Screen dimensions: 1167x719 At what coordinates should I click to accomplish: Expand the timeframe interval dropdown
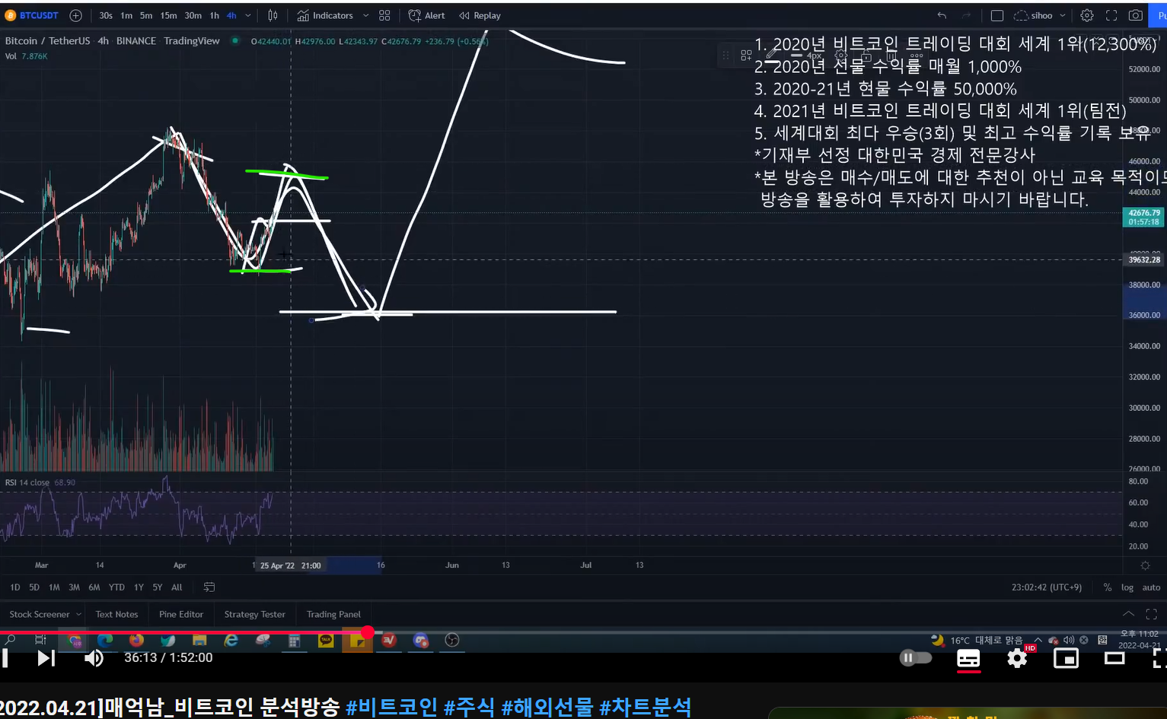pyautogui.click(x=248, y=15)
